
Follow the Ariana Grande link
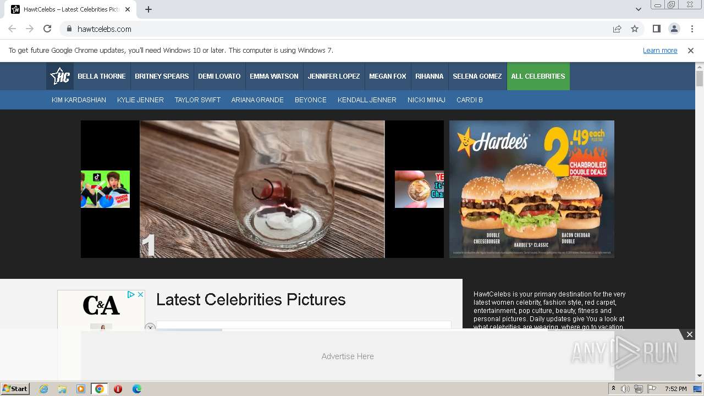(257, 100)
